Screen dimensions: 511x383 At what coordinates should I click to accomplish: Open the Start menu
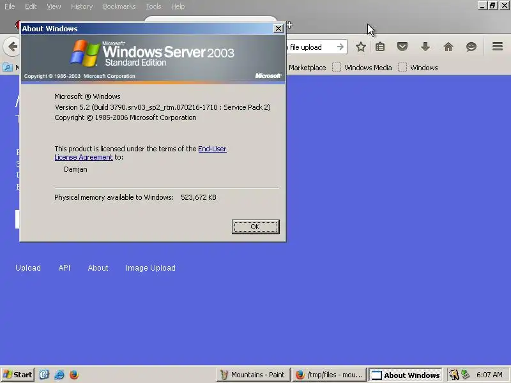pyautogui.click(x=18, y=375)
